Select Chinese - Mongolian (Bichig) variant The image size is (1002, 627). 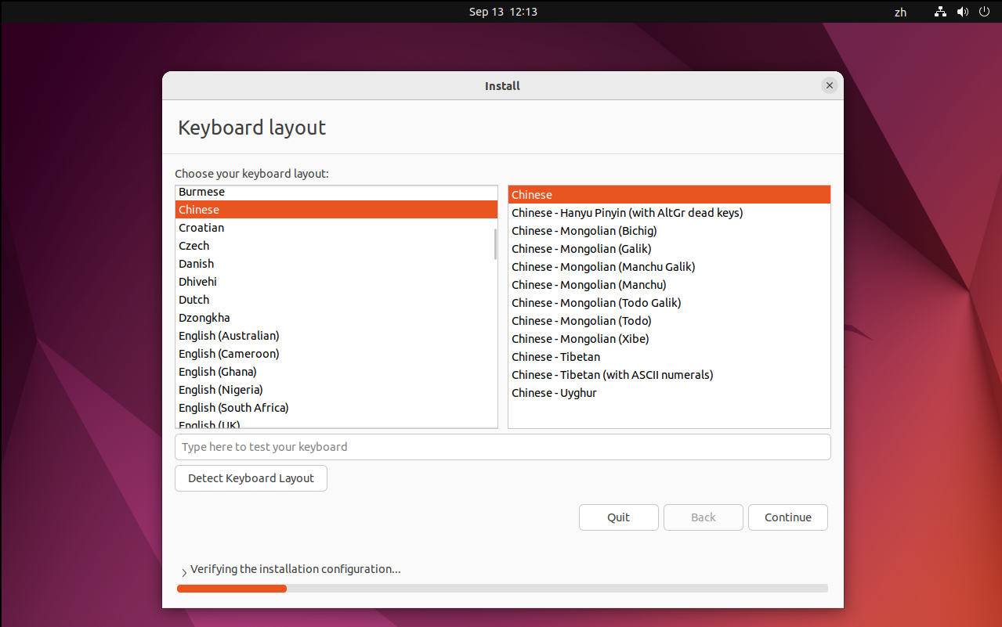tap(669, 231)
